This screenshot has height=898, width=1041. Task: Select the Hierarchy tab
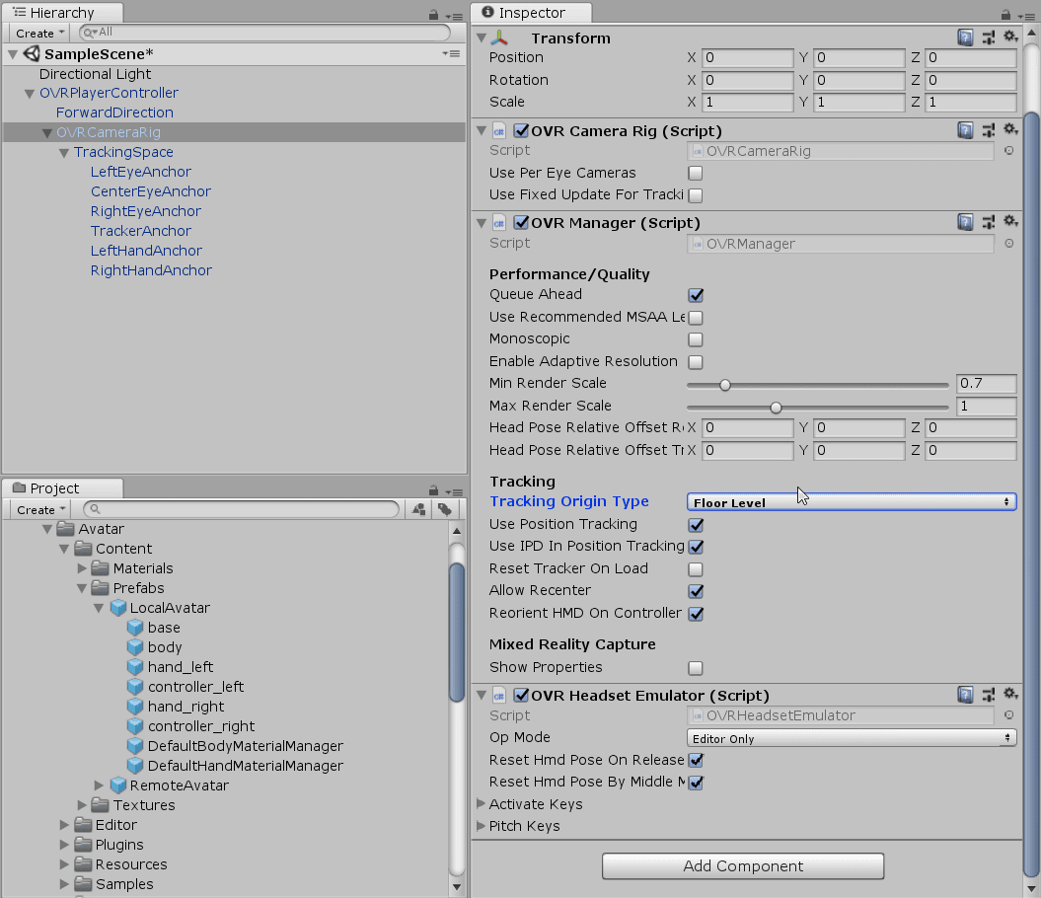[x=62, y=13]
